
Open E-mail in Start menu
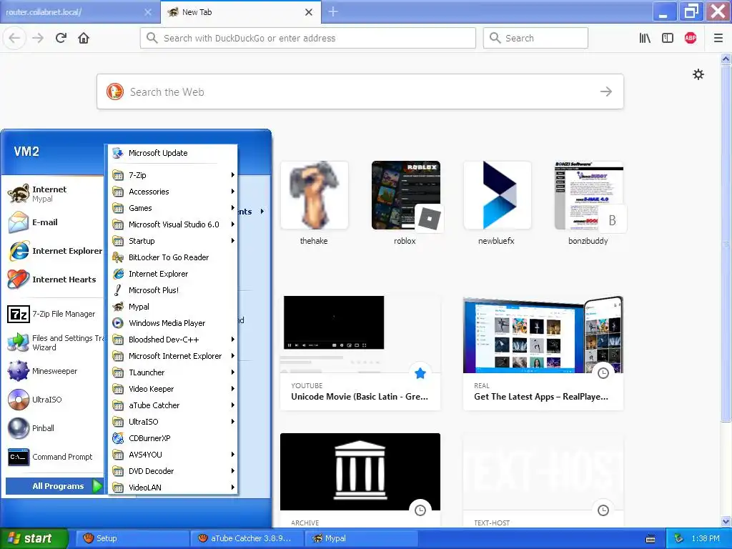pos(54,222)
